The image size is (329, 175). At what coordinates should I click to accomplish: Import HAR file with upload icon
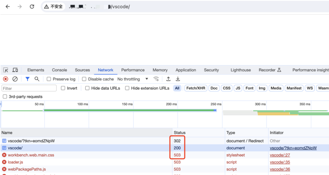168,79
